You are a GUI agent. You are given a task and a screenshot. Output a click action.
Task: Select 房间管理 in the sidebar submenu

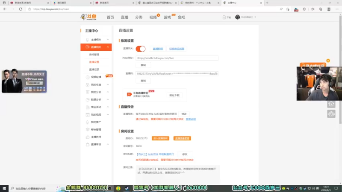coord(94,55)
